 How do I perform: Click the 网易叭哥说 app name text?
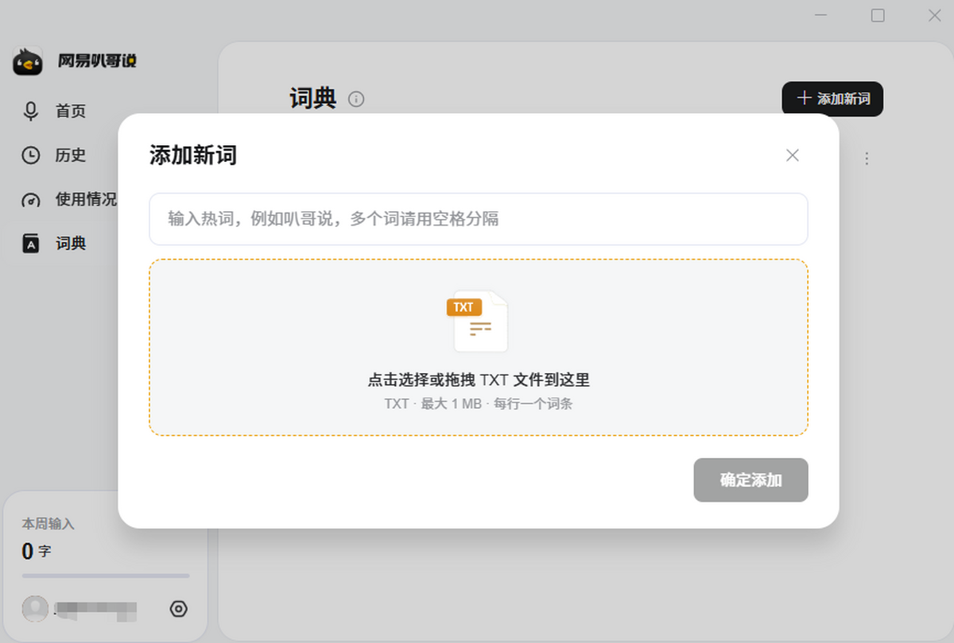pyautogui.click(x=97, y=61)
